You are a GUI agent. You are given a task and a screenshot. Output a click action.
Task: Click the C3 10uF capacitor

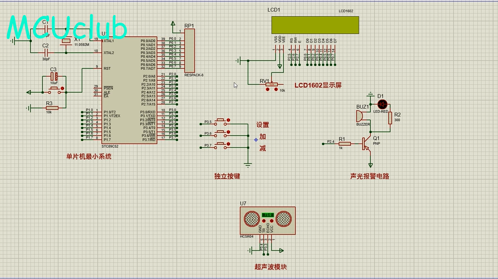click(x=54, y=77)
